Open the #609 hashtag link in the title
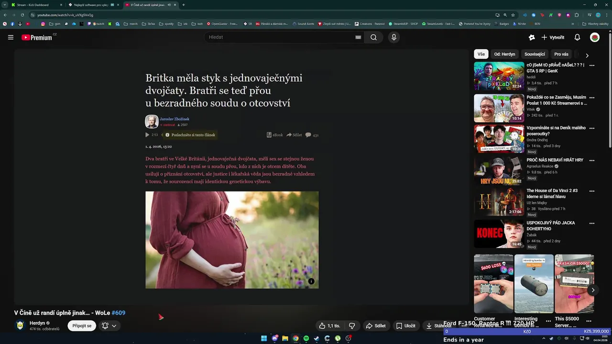Image resolution: width=612 pixels, height=344 pixels. [118, 313]
